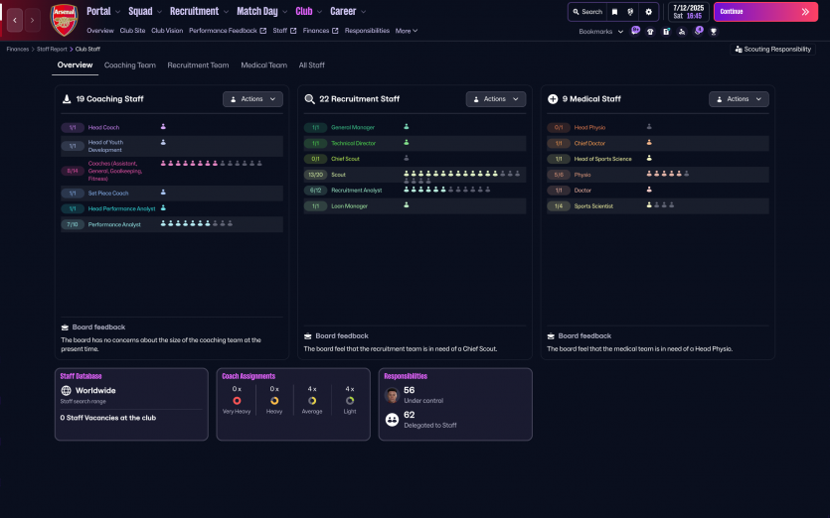
Task: Select the Medical Team tab
Action: point(263,65)
